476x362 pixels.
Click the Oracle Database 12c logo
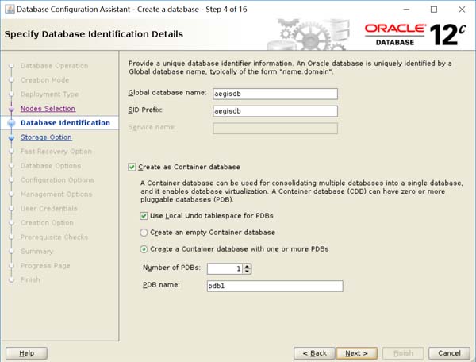415,35
